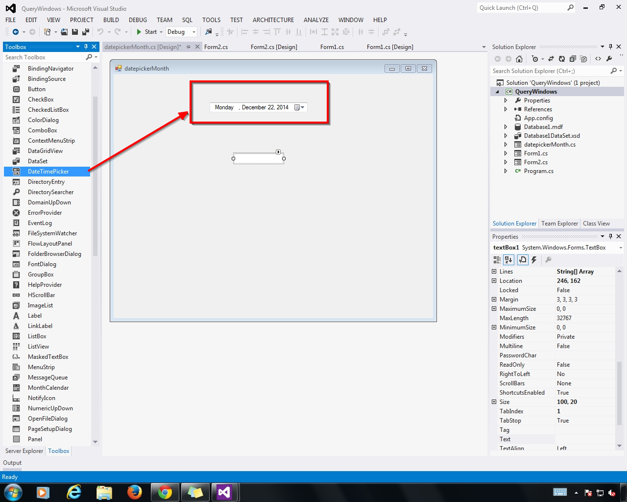Refresh the Solution Explorer
Viewport: 627px width, 502px height.
point(561,59)
